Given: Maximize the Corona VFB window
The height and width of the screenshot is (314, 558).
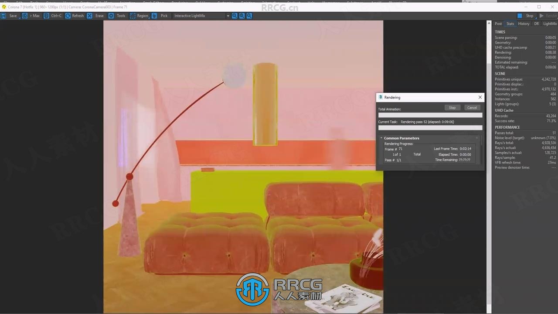Looking at the screenshot, I should coord(539,7).
